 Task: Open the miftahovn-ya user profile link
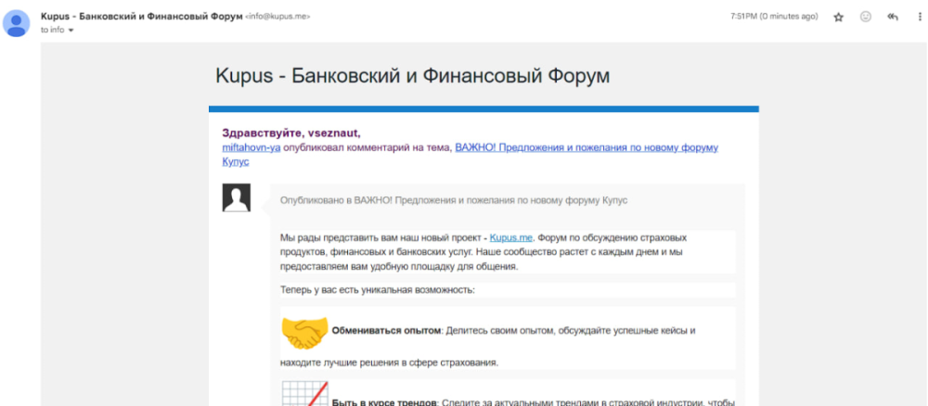(x=251, y=147)
